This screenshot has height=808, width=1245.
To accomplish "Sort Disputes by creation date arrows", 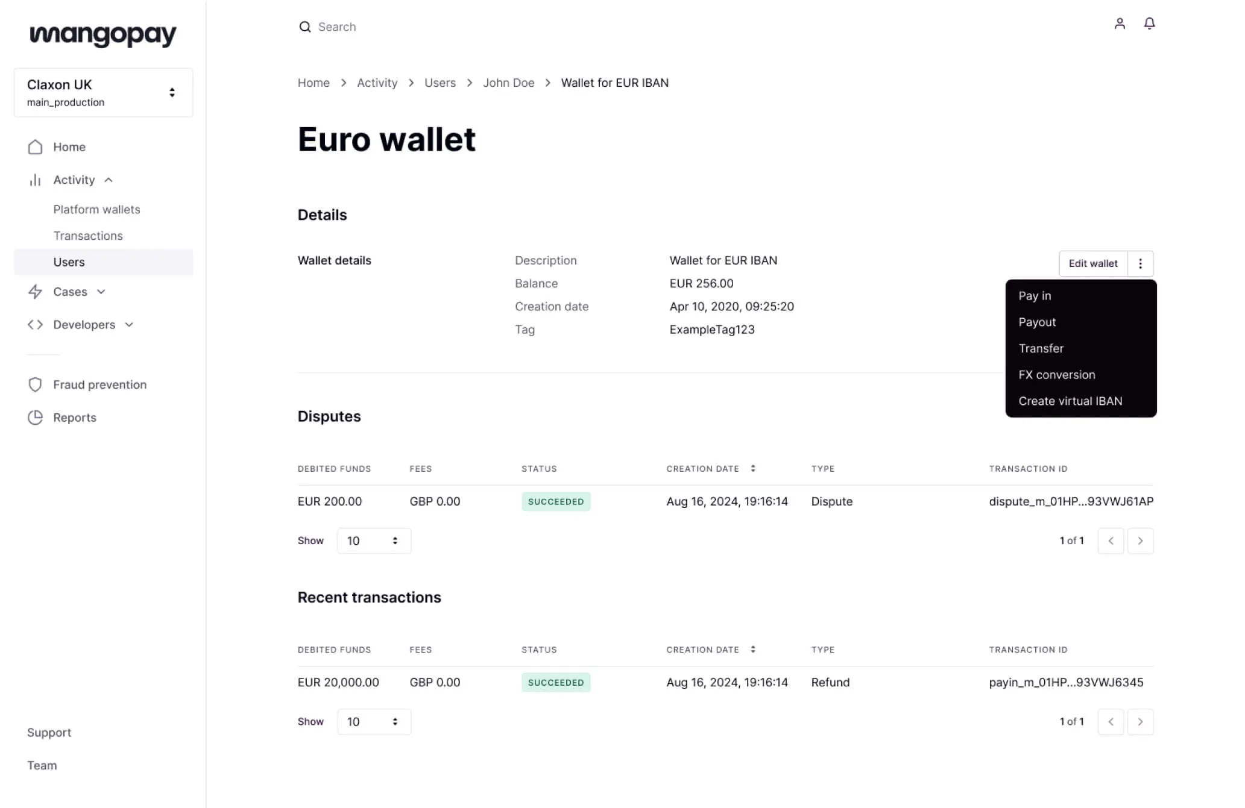I will 752,468.
